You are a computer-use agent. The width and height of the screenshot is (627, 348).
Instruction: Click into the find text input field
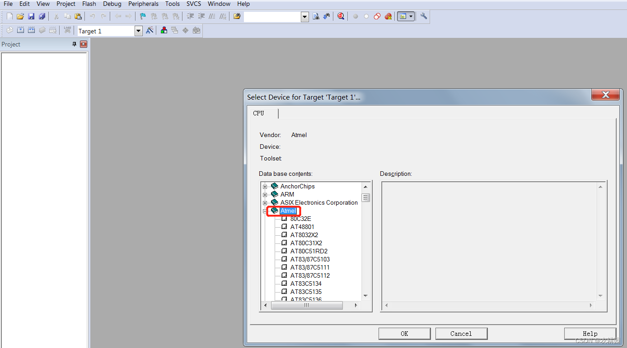(272, 17)
